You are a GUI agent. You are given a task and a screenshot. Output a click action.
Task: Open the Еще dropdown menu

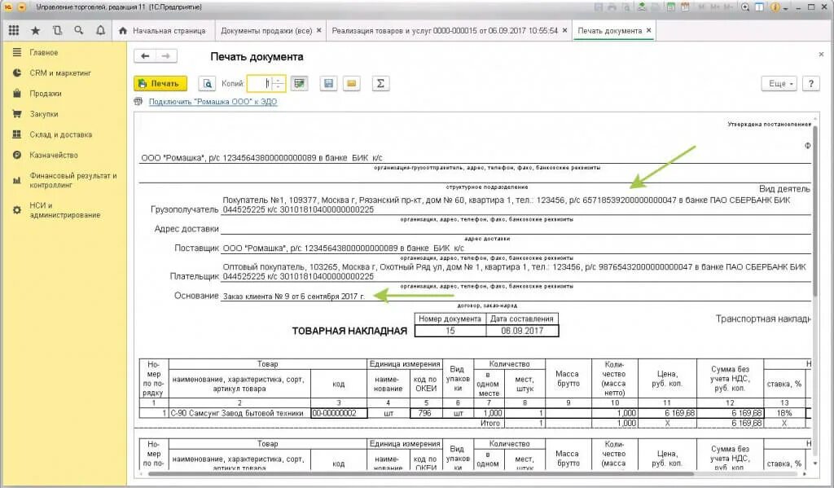pos(779,84)
